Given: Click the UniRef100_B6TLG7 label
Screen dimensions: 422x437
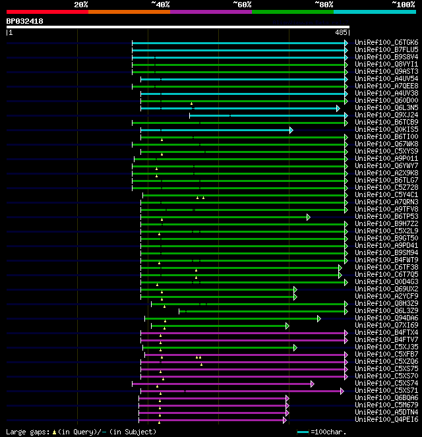Looking at the screenshot, I should click(386, 180).
